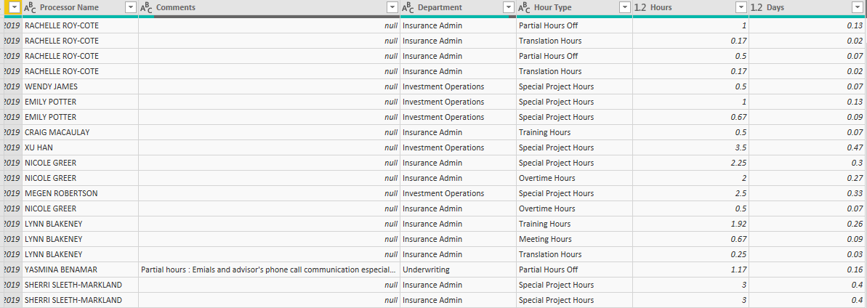867x308 pixels.
Task: Click the Hours value 3.5
Action: click(x=690, y=147)
